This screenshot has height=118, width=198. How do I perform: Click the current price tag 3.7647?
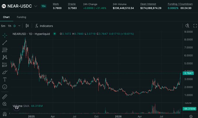[188, 73]
